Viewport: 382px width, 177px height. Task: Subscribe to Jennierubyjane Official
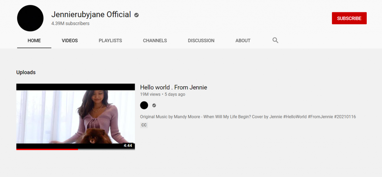click(x=349, y=18)
